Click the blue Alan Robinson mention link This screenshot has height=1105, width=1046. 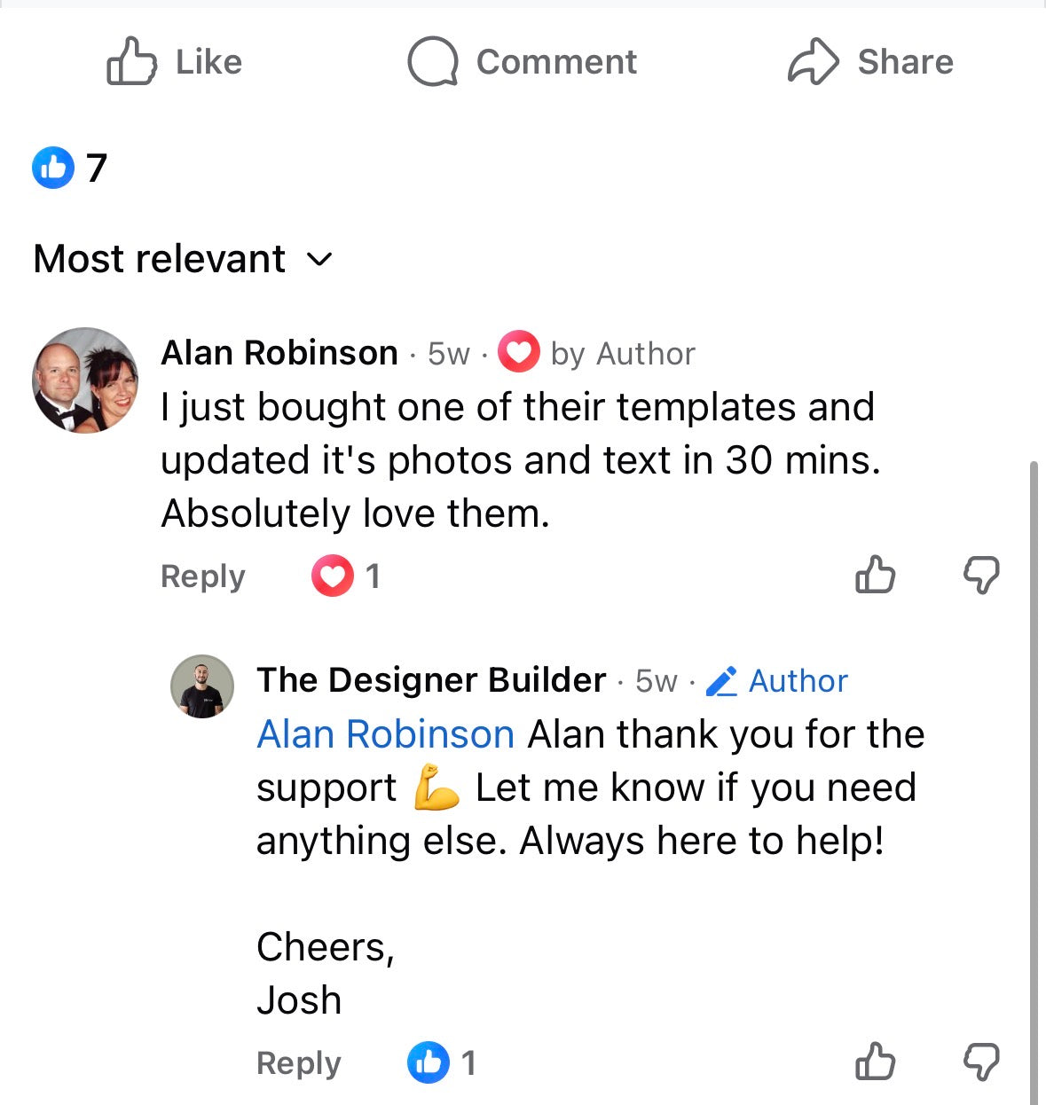coord(385,734)
